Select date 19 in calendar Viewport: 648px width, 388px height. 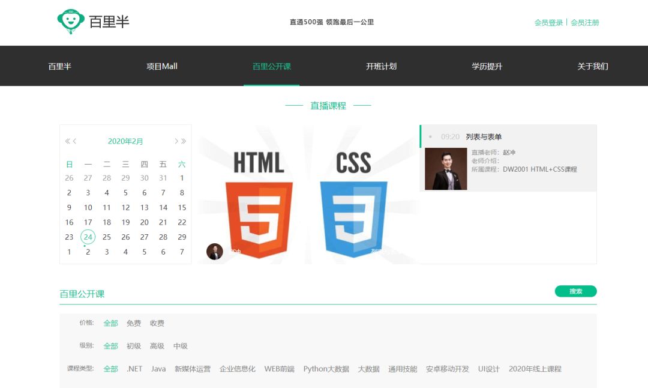[125, 222]
